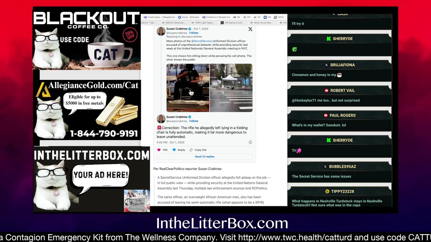Image resolution: width=431 pixels, height=242 pixels.
Task: Switch to the CNN's Jake Tapper browser tab
Action: click(203, 23)
